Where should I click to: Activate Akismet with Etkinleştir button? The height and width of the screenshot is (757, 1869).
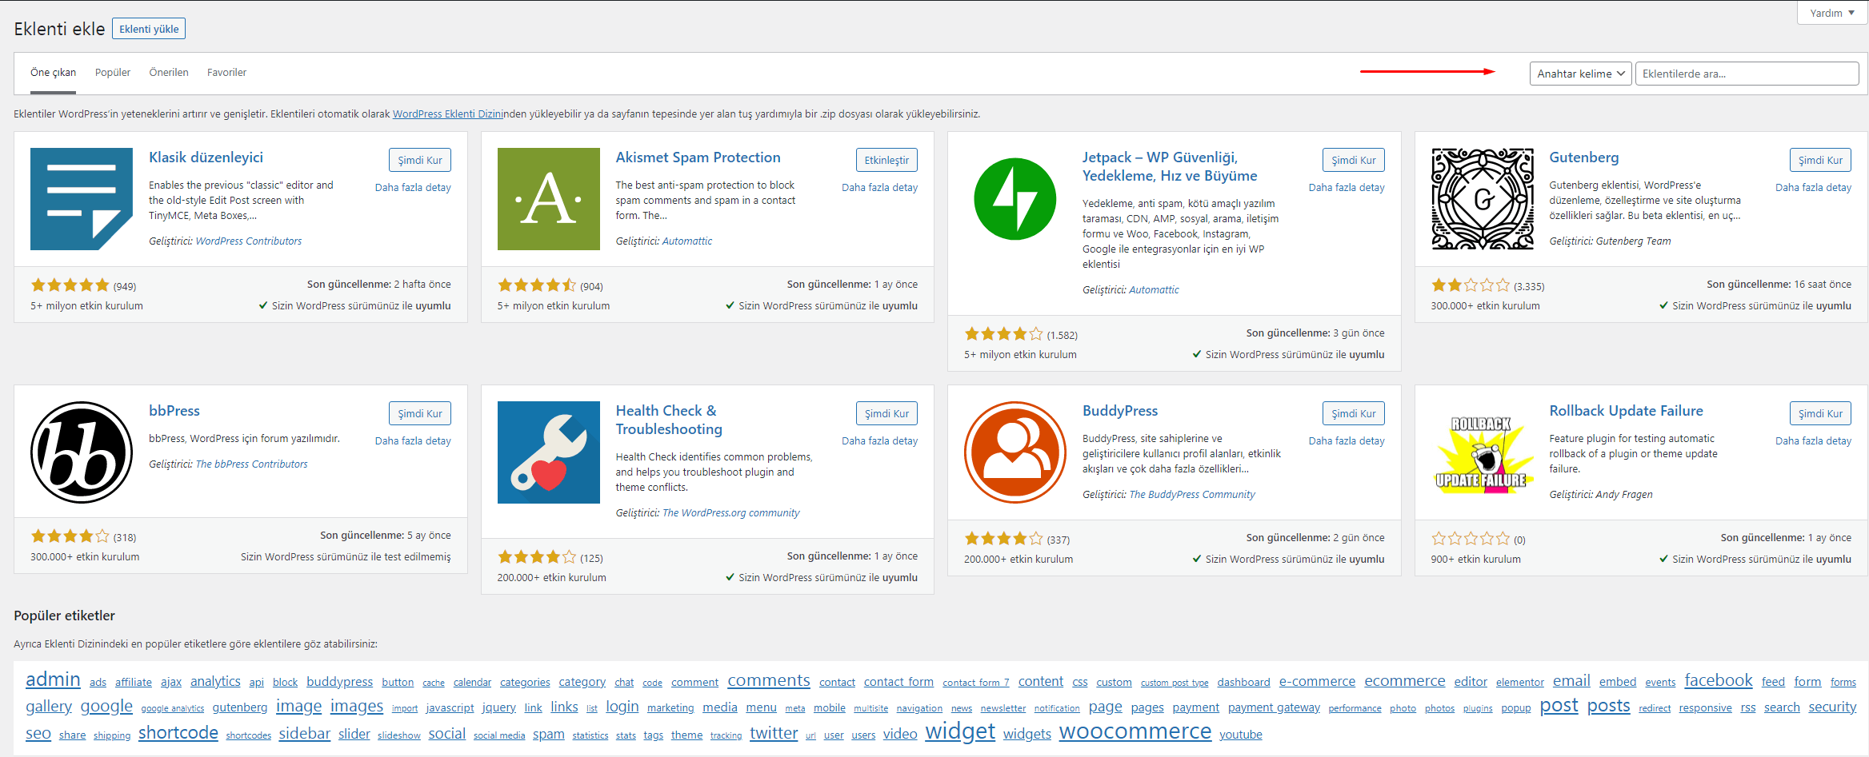tap(886, 160)
